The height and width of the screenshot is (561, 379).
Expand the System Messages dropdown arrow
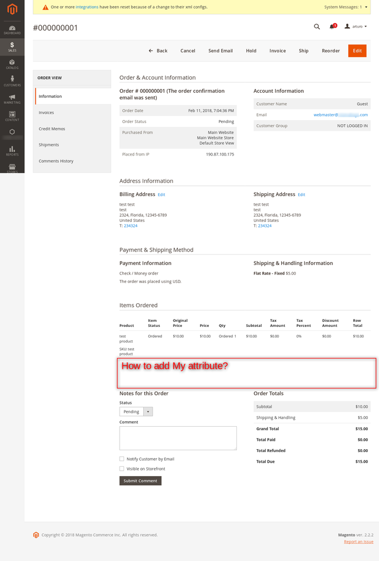(x=367, y=7)
